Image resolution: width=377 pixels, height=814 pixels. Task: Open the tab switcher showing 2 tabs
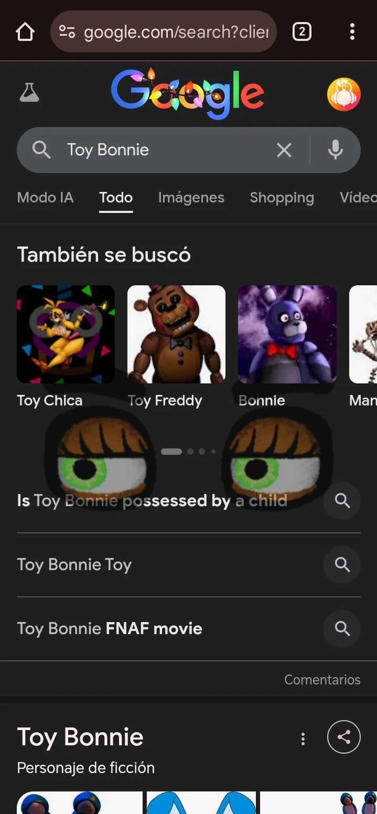point(301,32)
